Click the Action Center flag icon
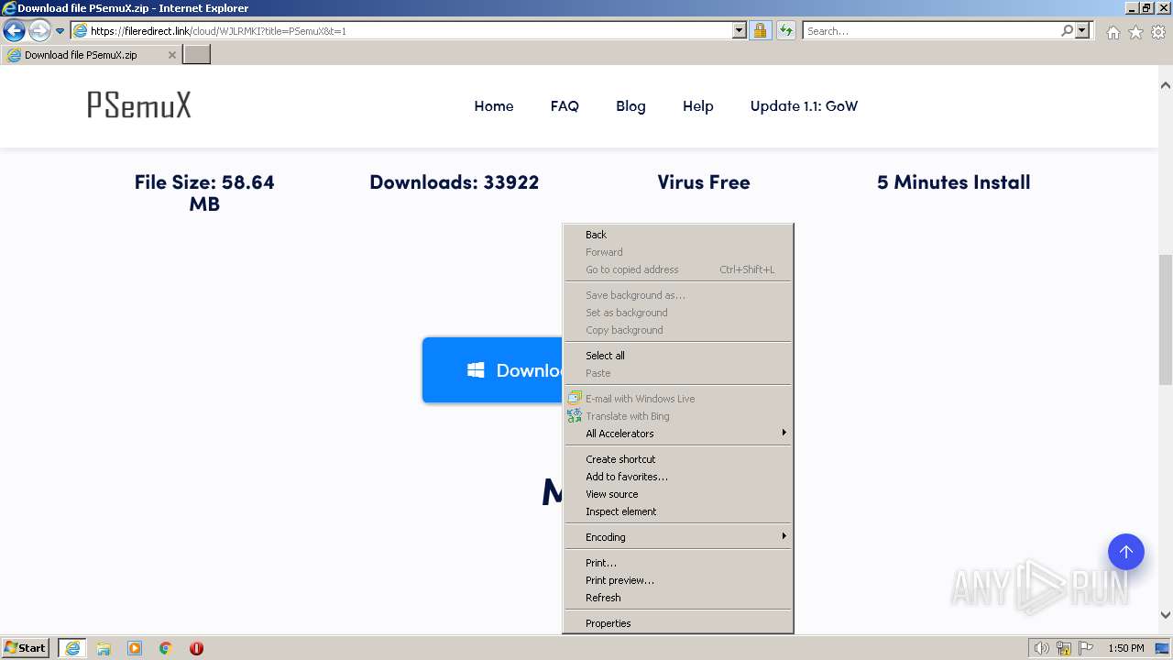 1086,648
